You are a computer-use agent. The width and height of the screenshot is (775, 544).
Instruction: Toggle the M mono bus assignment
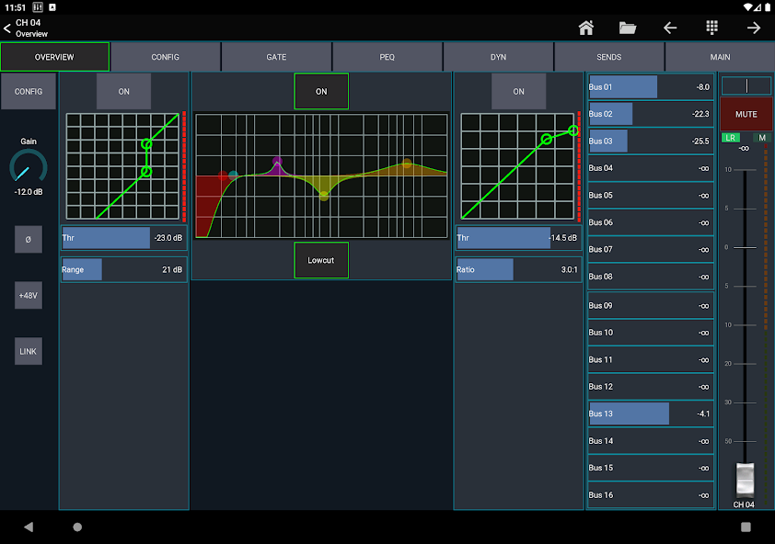pos(762,138)
